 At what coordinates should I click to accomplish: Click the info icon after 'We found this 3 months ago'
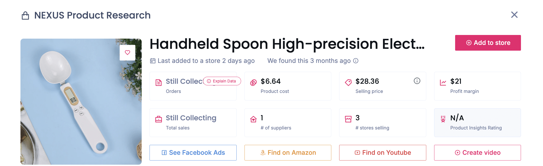[x=356, y=61]
